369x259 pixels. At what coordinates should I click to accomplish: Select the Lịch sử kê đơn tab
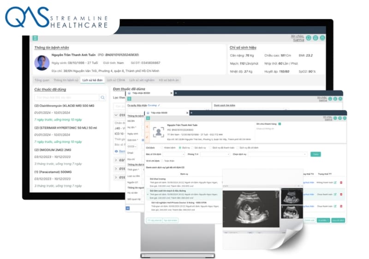click(92, 80)
